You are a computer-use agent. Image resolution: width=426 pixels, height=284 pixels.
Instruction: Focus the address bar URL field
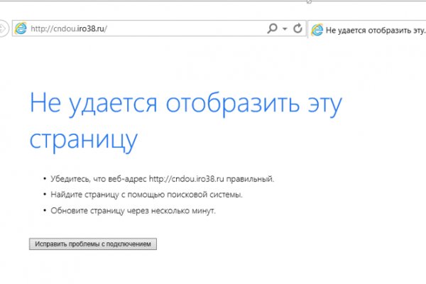(177, 29)
